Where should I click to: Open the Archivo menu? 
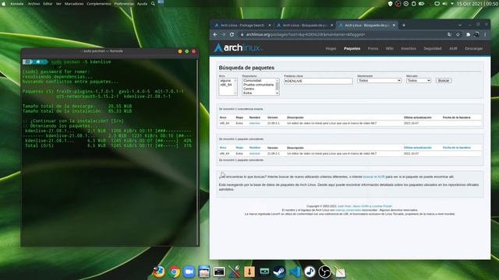point(34,4)
